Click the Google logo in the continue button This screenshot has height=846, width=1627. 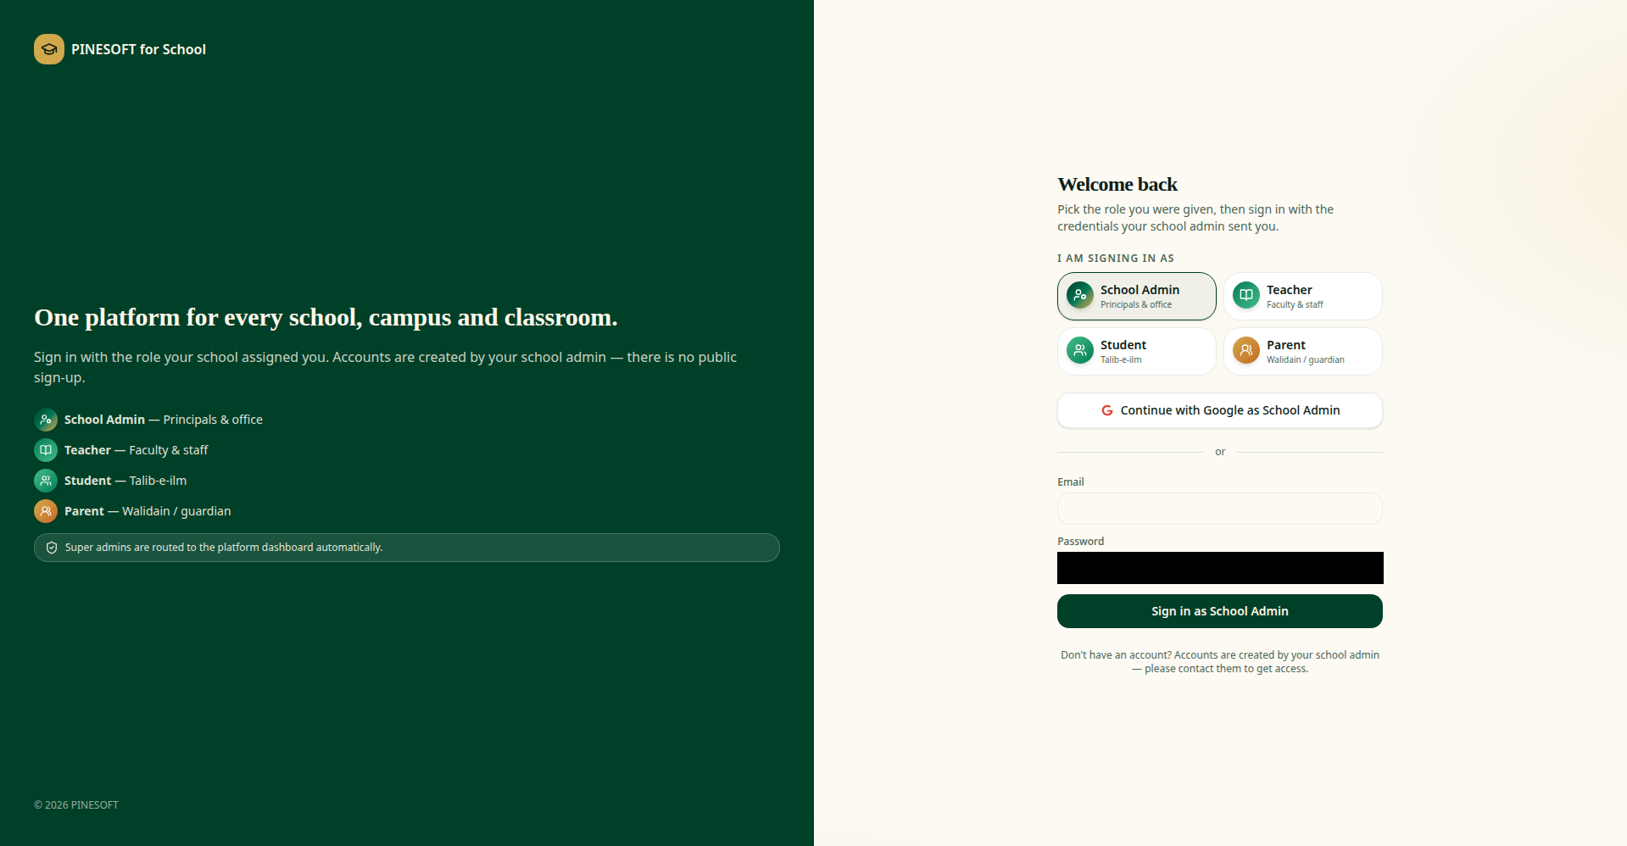point(1107,410)
